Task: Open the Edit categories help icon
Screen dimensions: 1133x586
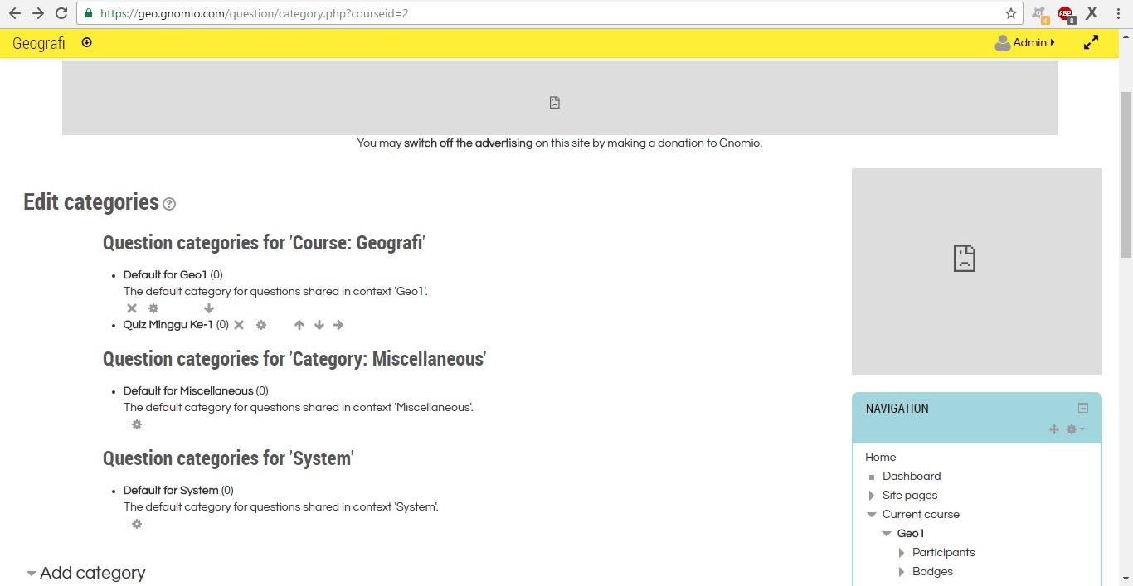Action: click(169, 204)
